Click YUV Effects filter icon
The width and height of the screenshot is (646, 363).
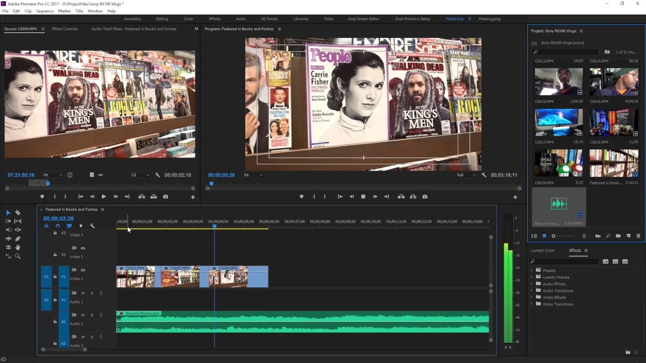click(625, 261)
